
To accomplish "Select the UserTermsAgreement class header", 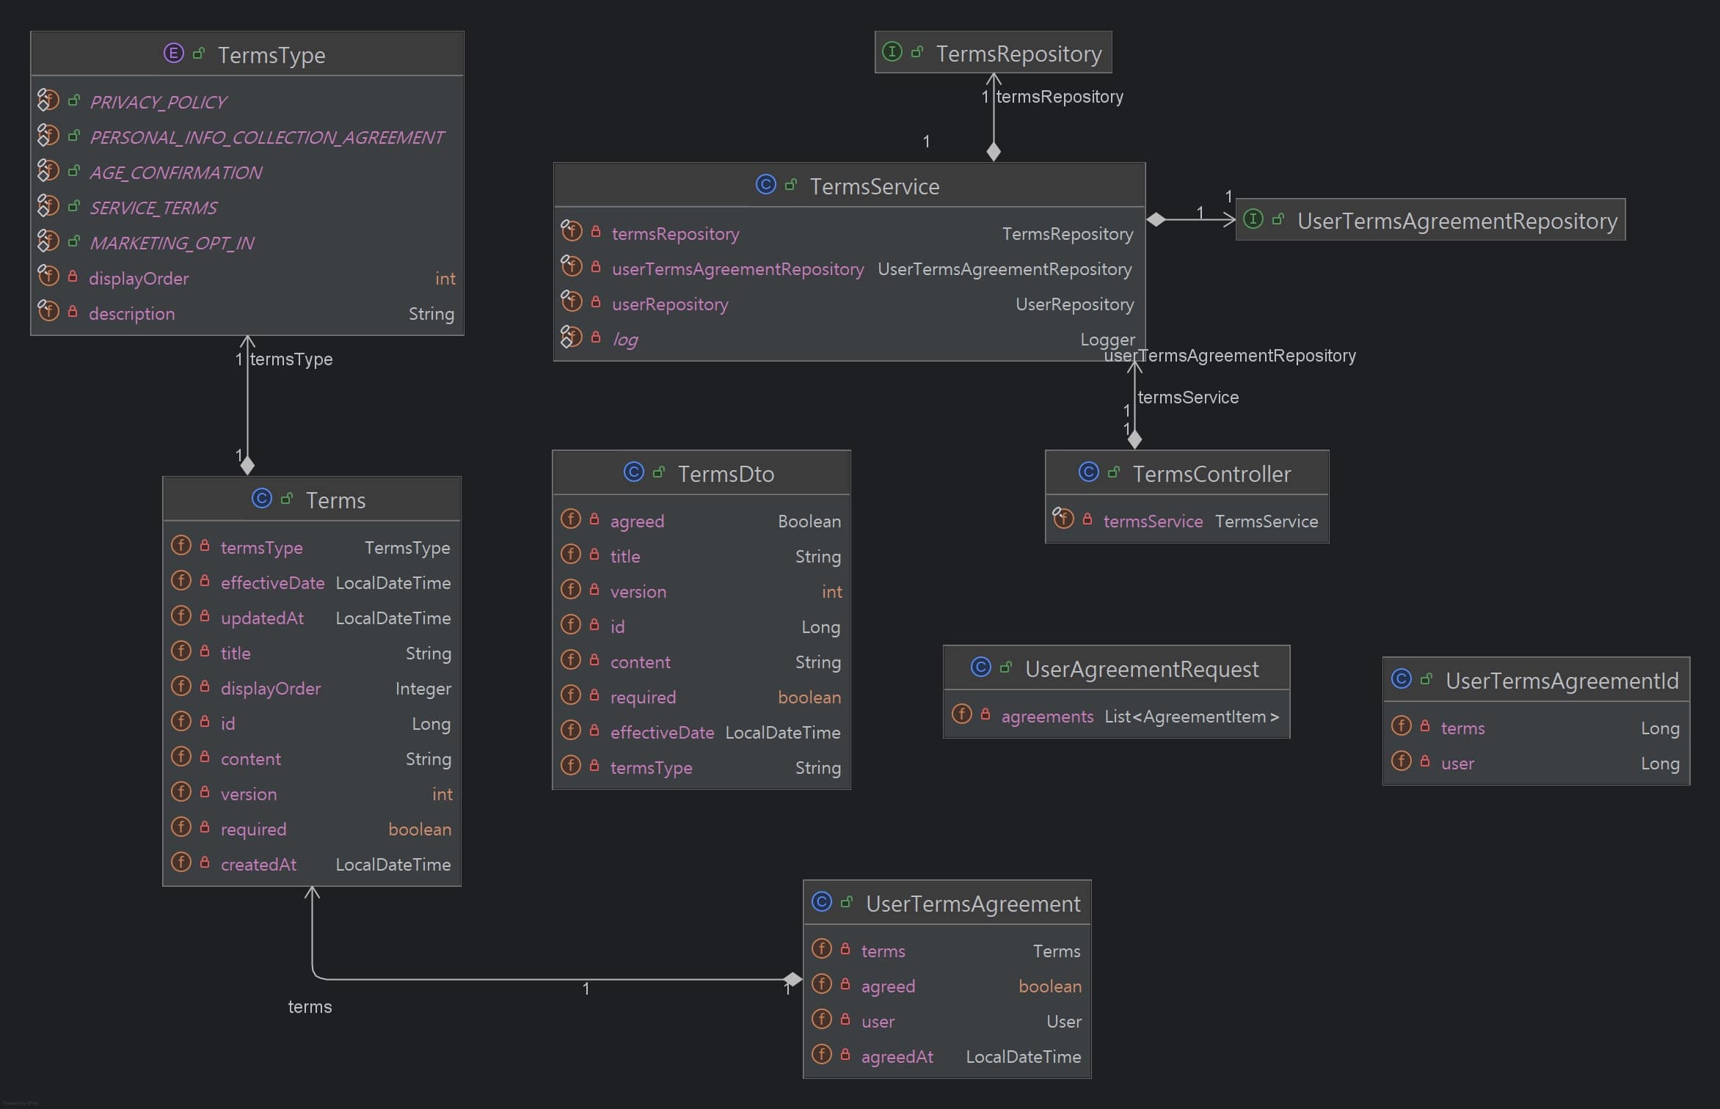I will coord(972,904).
